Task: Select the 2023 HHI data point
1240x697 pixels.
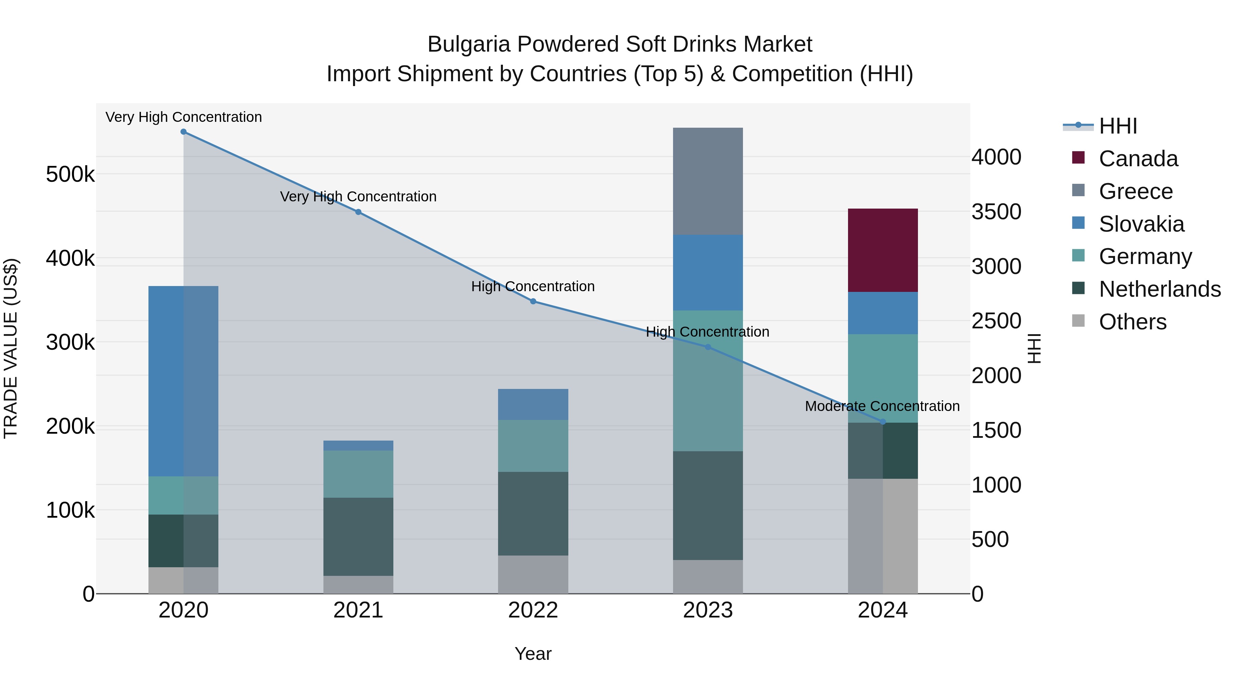Action: (x=707, y=347)
